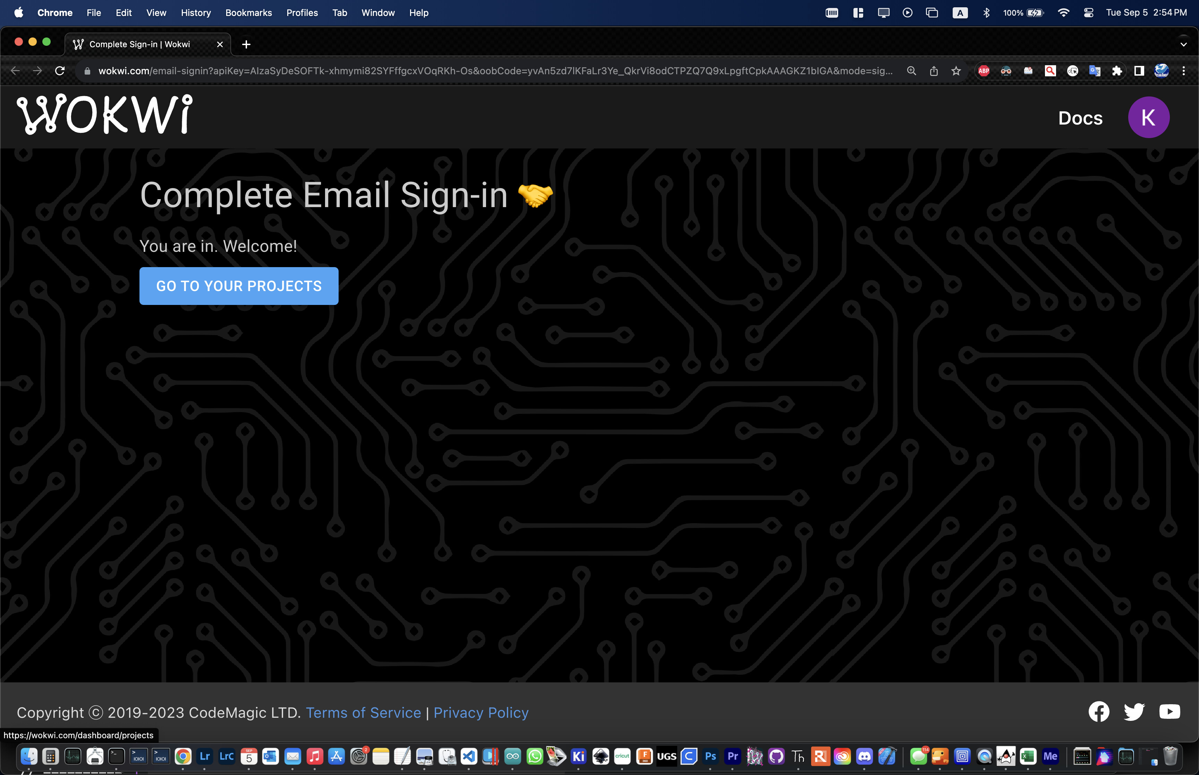
Task: Open the Docs link in header
Action: pyautogui.click(x=1080, y=118)
